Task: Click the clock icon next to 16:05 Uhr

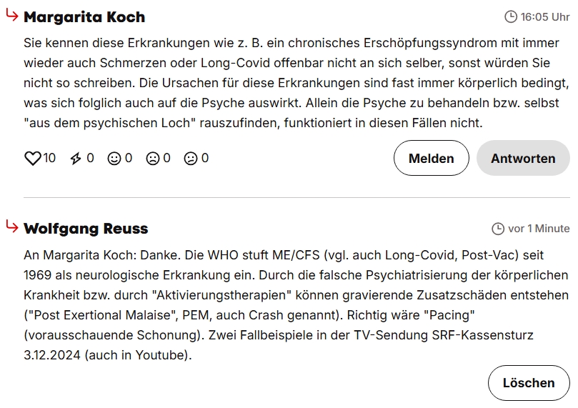Action: [511, 16]
